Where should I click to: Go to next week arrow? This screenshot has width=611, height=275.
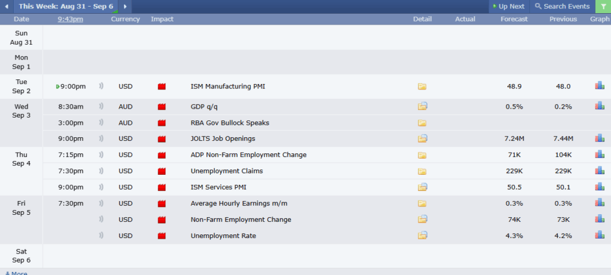[x=125, y=7]
